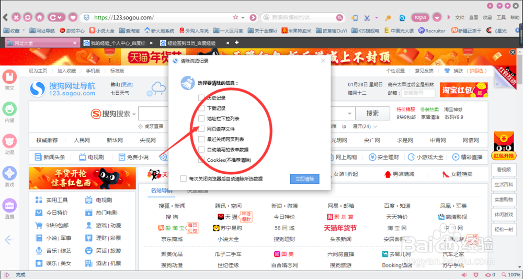Check the 历史记录 checkbox
The height and width of the screenshot is (279, 523).
(201, 98)
